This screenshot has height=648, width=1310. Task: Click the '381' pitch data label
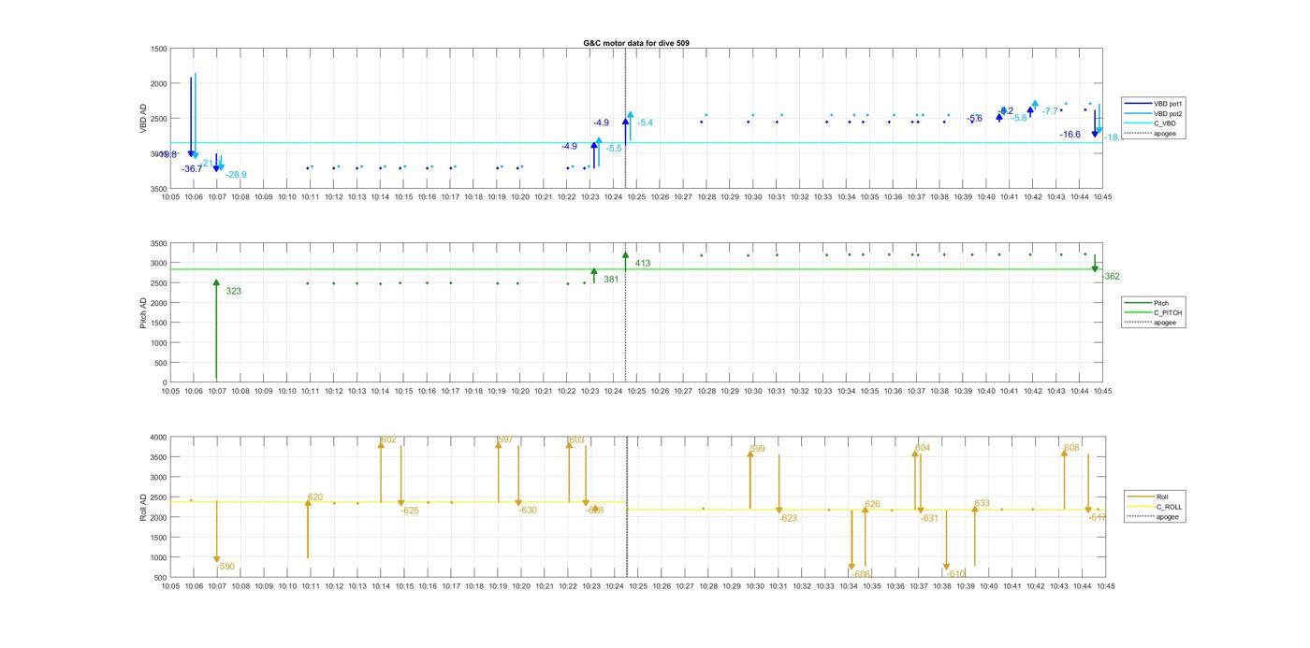[611, 280]
